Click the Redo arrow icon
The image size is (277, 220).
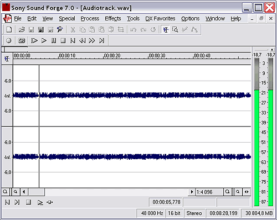tap(143, 29)
